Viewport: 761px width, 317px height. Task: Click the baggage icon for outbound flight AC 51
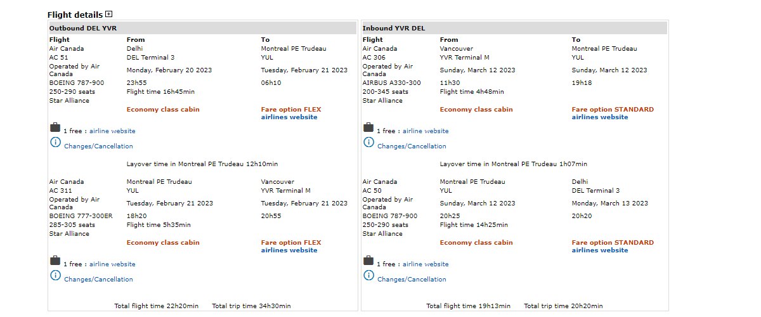coord(55,128)
